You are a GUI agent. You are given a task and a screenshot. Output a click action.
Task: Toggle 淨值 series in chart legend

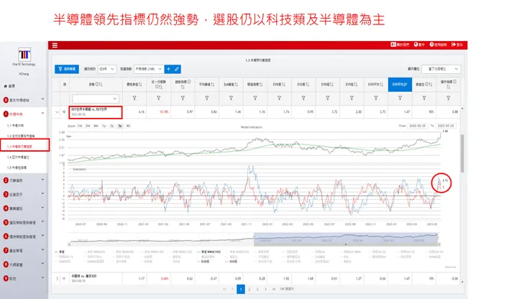[60, 252]
